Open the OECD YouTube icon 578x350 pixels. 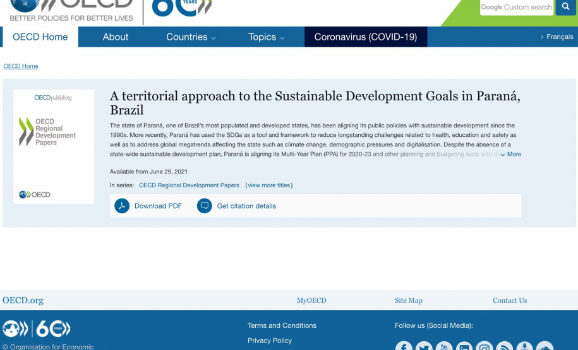coord(444,346)
